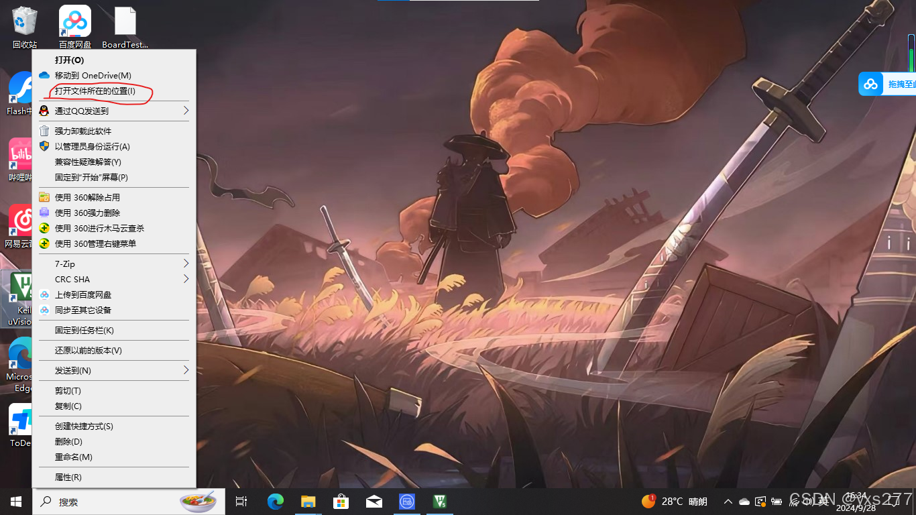The height and width of the screenshot is (515, 916).
Task: Show hidden system tray icons
Action: click(x=728, y=502)
